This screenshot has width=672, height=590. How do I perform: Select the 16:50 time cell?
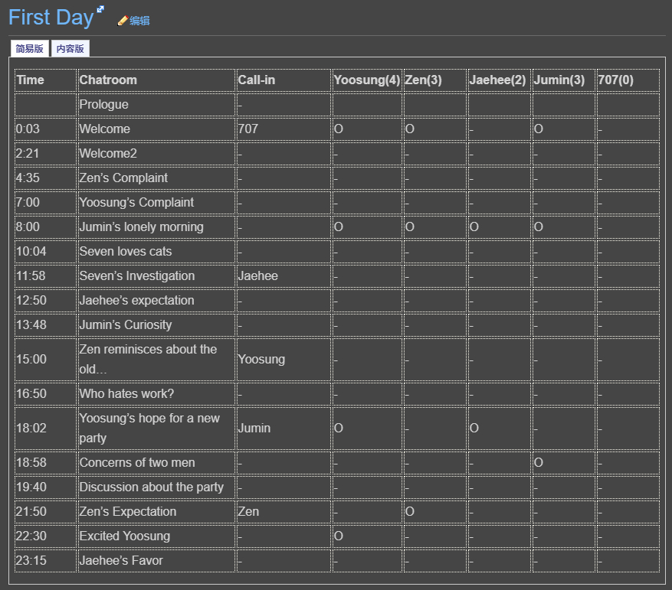pos(45,393)
